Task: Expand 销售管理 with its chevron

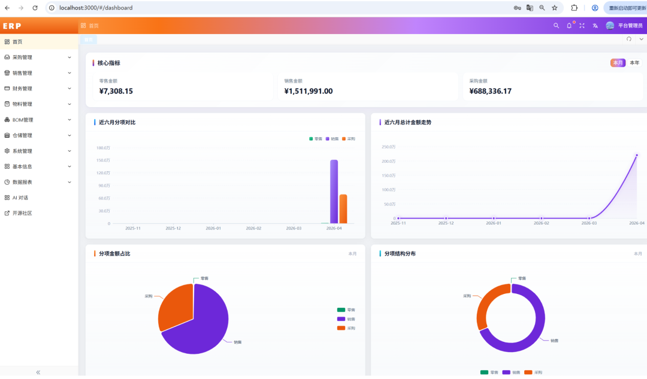Action: pyautogui.click(x=69, y=73)
